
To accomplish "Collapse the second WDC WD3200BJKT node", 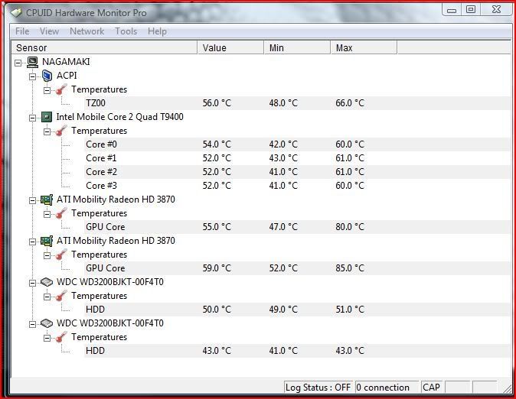I will (x=33, y=324).
